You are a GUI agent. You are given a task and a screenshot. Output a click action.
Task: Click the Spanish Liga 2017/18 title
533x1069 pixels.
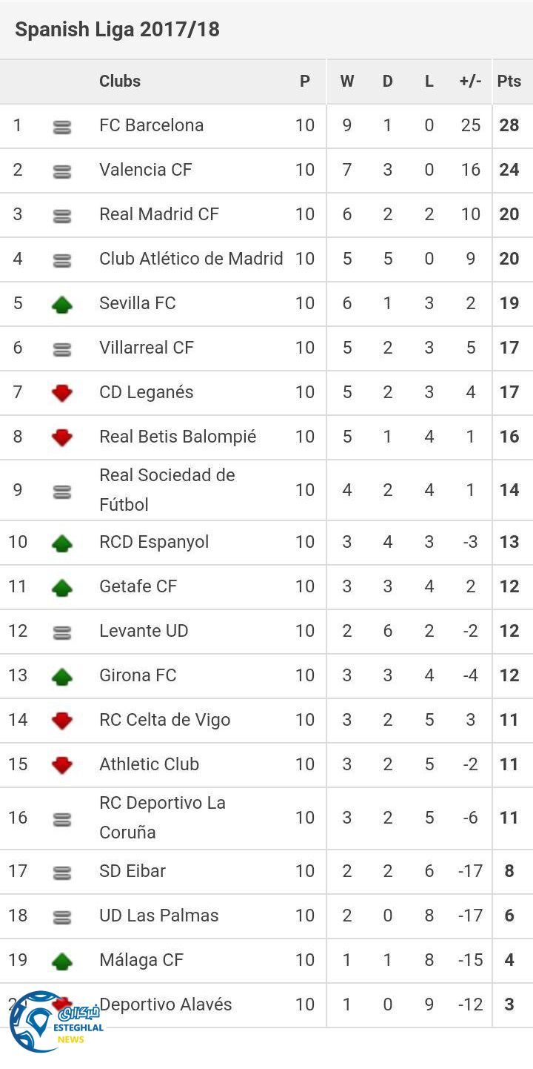pyautogui.click(x=117, y=30)
